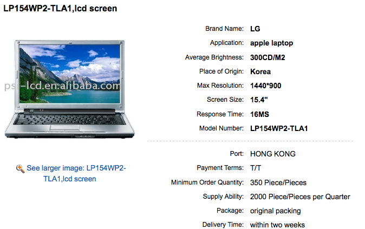Image resolution: width=365 pixels, height=229 pixels.
Task: Click the 2000 Piece/Pieces per Quarter text
Action: tap(300, 197)
